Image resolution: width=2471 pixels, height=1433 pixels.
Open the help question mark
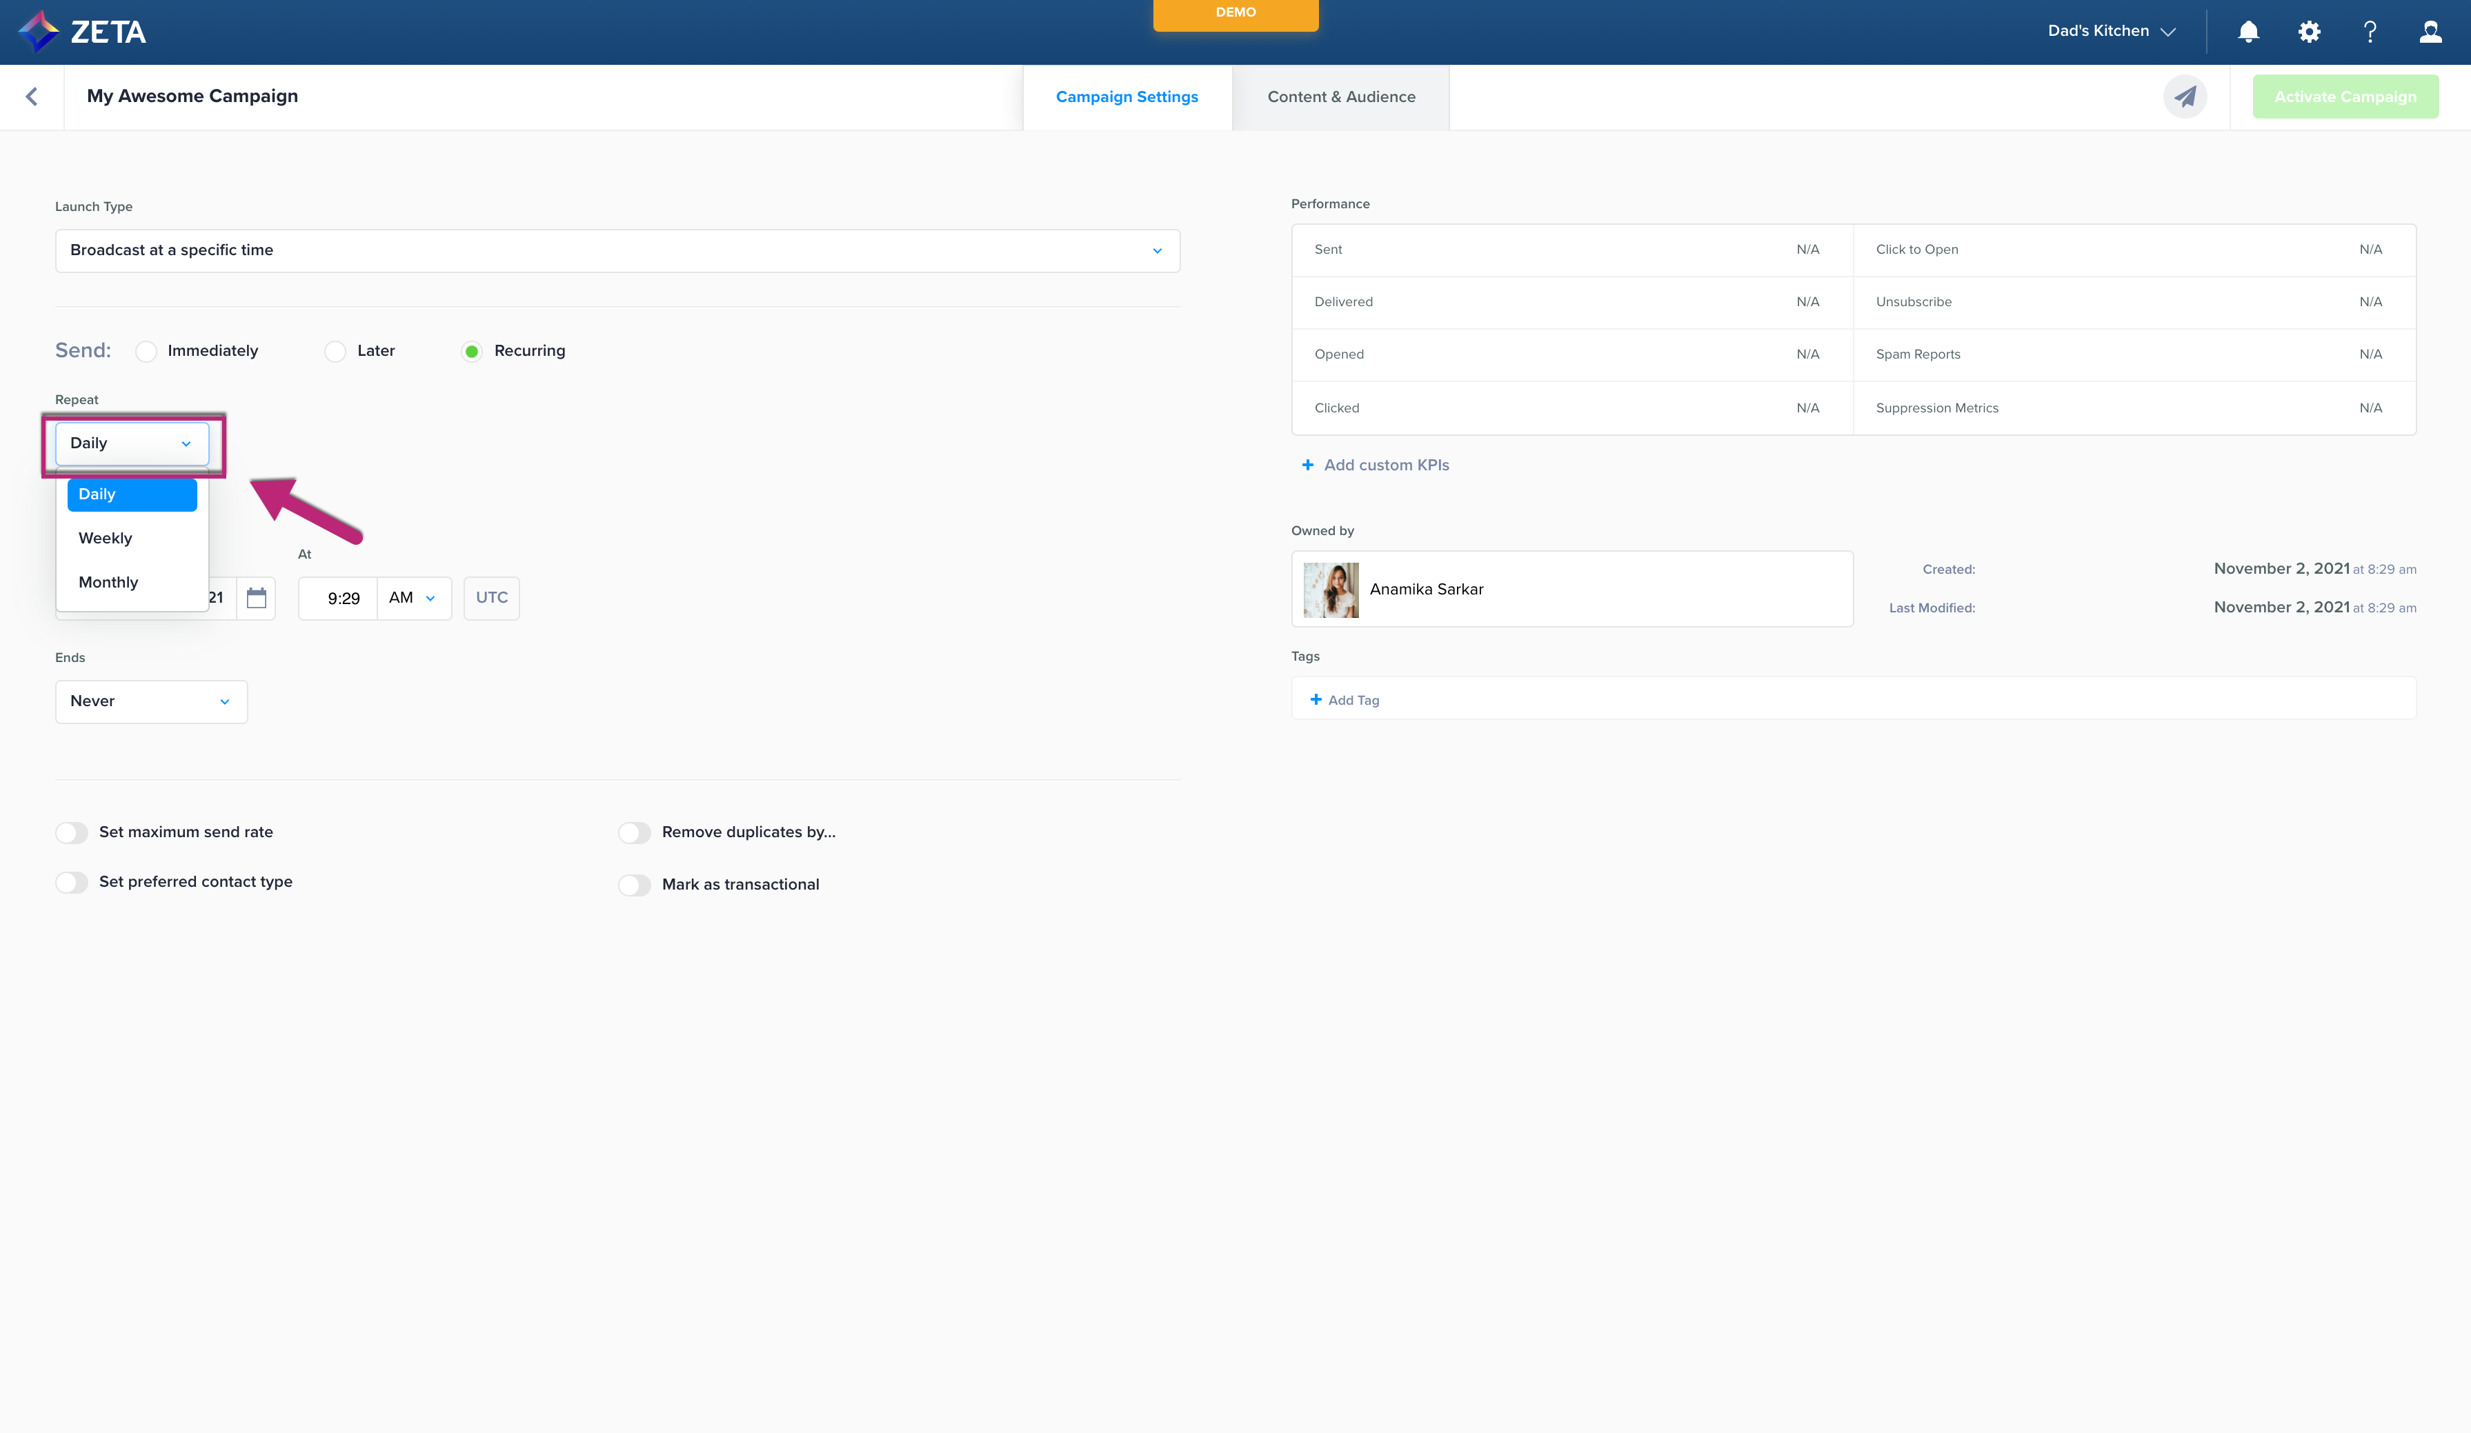tap(2370, 31)
